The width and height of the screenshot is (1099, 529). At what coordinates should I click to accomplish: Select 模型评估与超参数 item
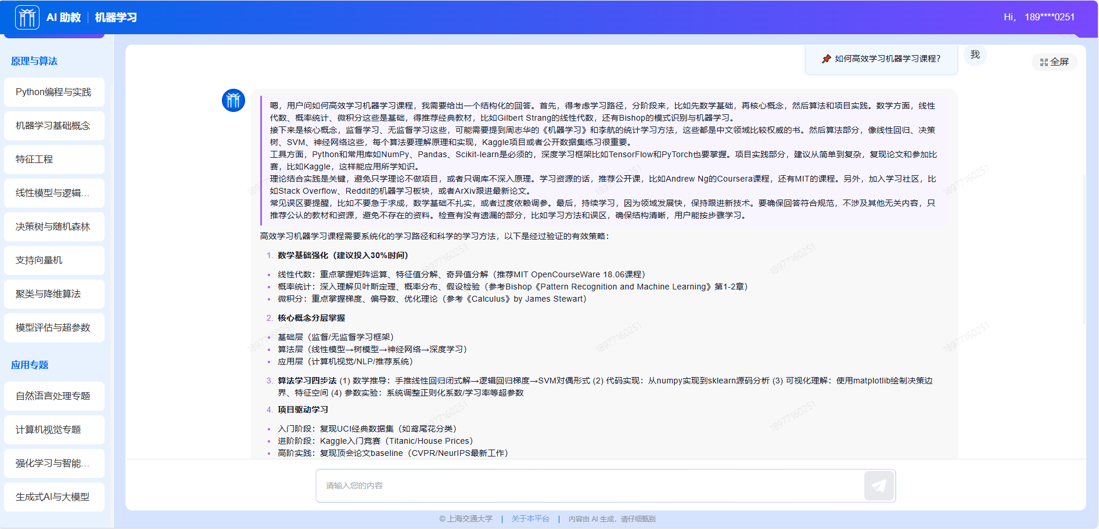tap(54, 328)
